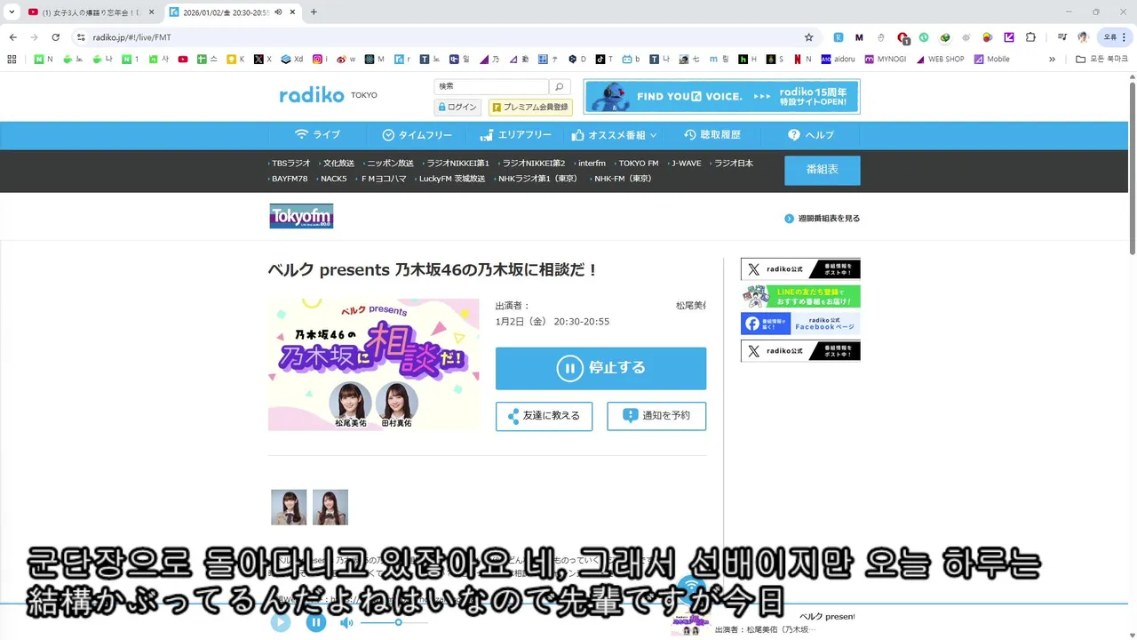Open the top radiko公式 X banner
The height and width of the screenshot is (640, 1137).
pos(800,269)
